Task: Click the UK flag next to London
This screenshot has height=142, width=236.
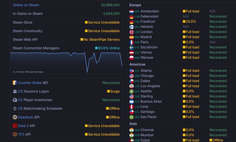Action: [x=132, y=32]
